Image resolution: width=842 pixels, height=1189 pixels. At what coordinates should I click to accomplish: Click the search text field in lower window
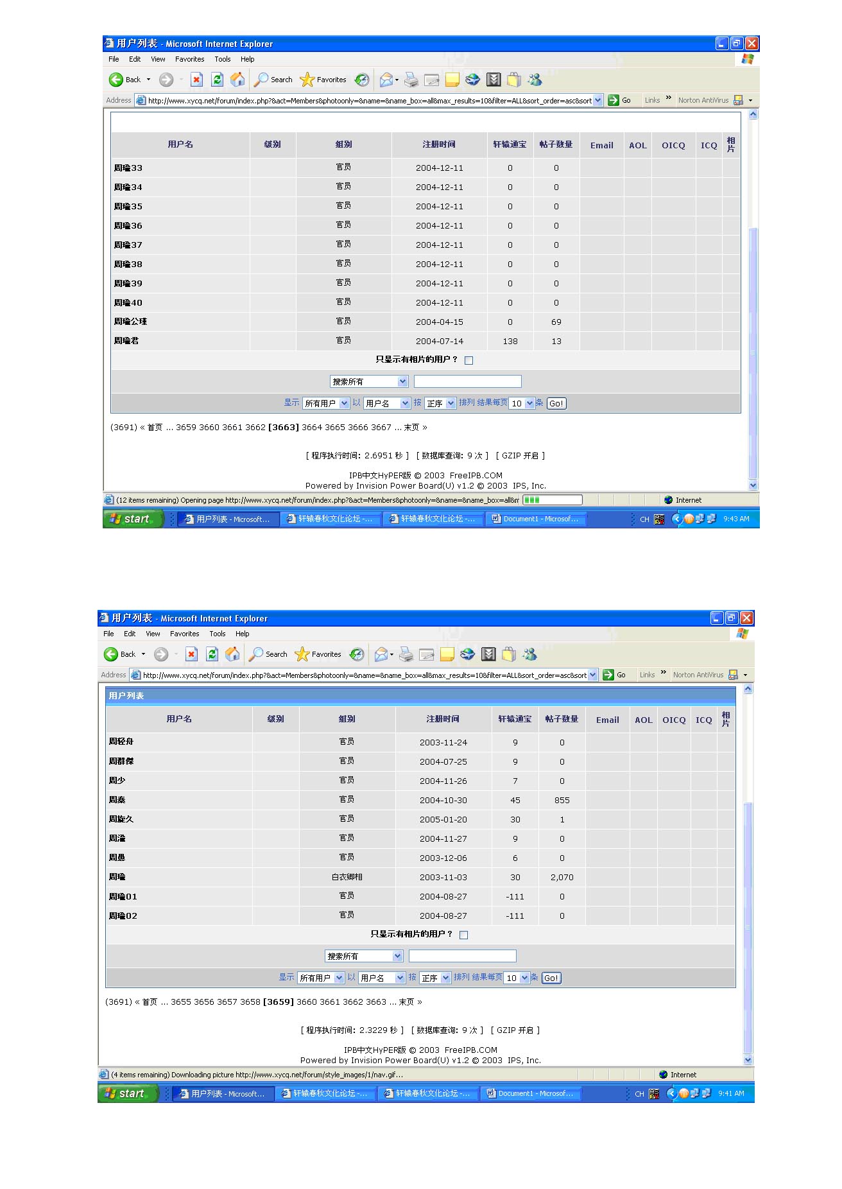coord(462,956)
